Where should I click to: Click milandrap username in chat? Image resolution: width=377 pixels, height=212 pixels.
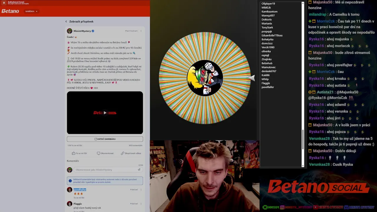(318, 14)
